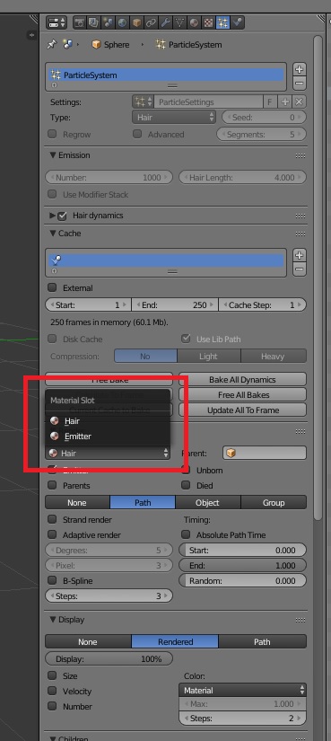The height and width of the screenshot is (741, 331).
Task: Disable the Hair dynamics checkbox
Action: click(62, 216)
